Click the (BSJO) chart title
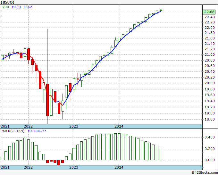Screen dimensions: 218x175 pyautogui.click(x=7, y=2)
